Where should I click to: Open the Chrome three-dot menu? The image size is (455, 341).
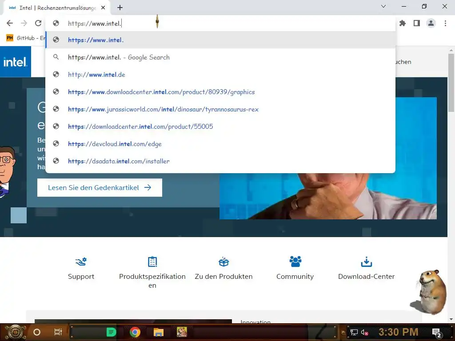click(x=445, y=23)
